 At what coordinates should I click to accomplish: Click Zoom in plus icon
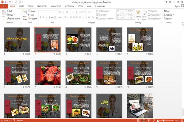(173, 120)
